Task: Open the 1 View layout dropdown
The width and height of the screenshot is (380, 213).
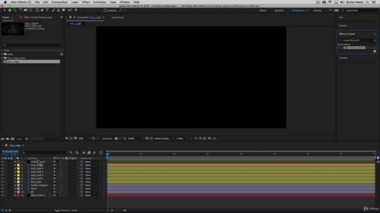Action: pyautogui.click(x=182, y=138)
